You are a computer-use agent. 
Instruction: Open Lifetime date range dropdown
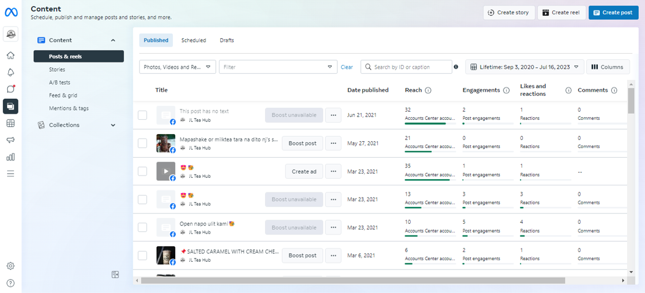525,67
